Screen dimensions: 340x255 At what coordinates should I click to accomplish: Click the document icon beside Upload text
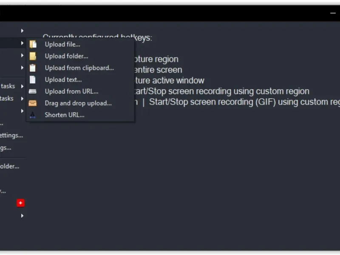[33, 79]
